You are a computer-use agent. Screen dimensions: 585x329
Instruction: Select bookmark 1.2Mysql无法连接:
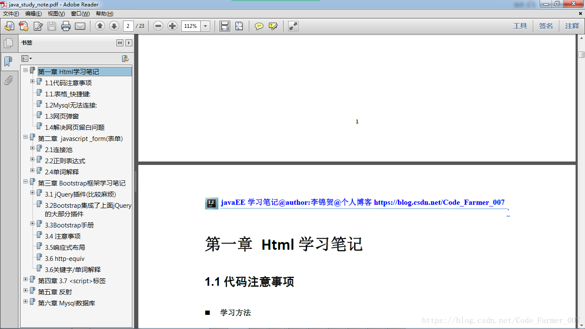point(71,105)
